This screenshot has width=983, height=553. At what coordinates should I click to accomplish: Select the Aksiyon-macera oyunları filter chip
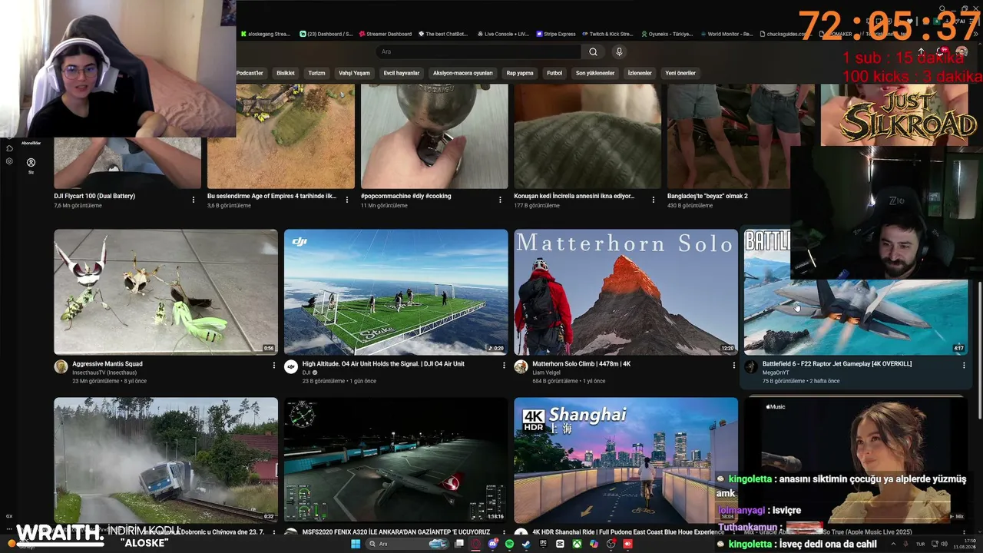[x=463, y=73]
